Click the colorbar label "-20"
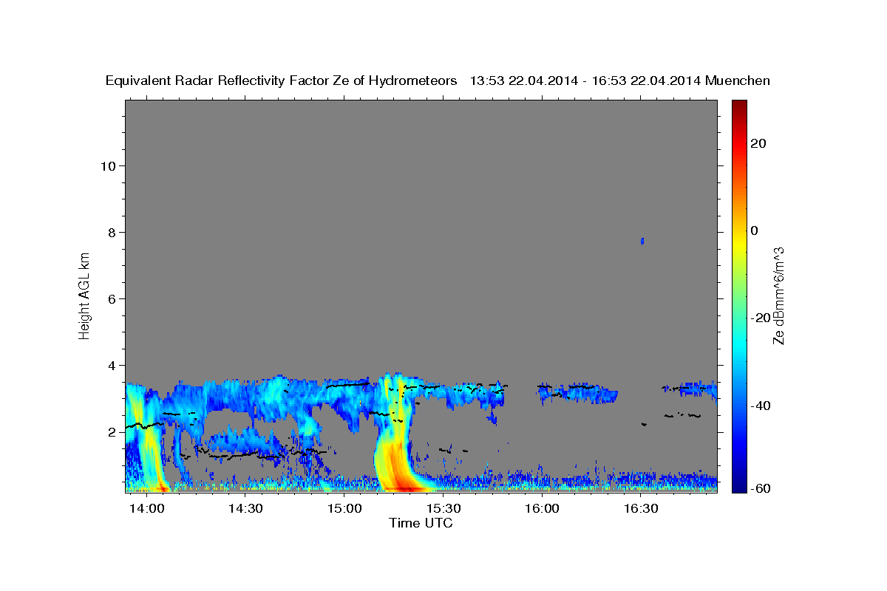 coord(761,318)
